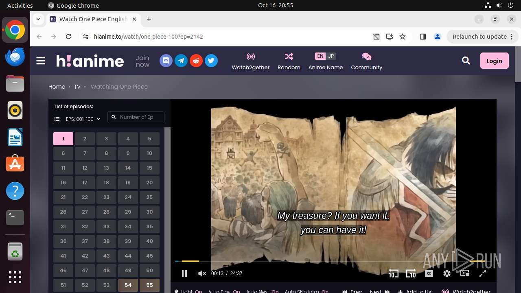Viewport: 521px width, 293px height.
Task: Rewind video 10 seconds
Action: (x=393, y=273)
